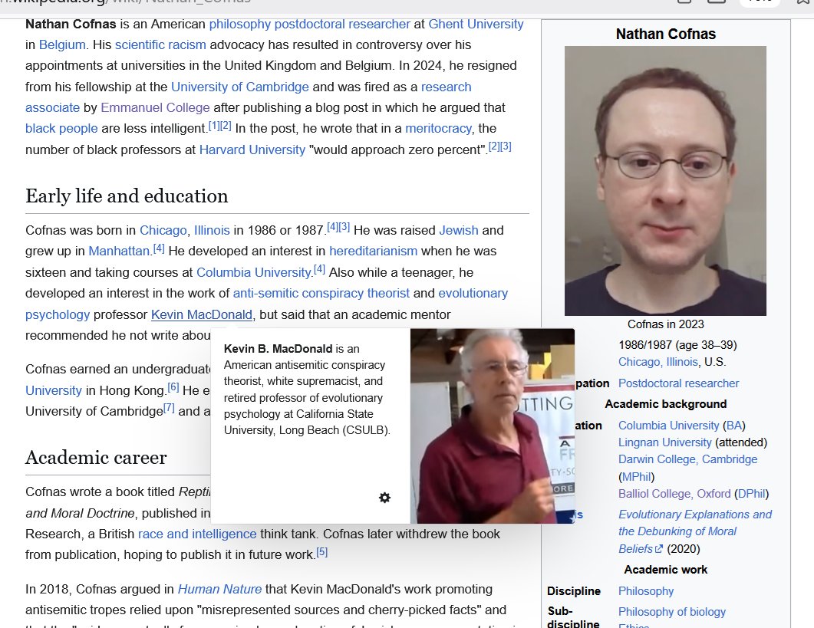Open the Philosophy of biology link
This screenshot has width=814, height=628.
coord(672,613)
